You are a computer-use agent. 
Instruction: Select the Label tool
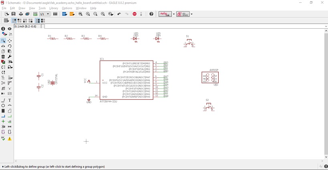[10, 121]
